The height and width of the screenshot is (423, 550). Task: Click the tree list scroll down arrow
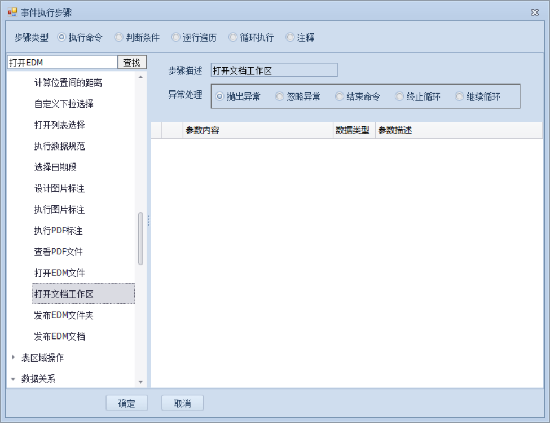coord(140,382)
